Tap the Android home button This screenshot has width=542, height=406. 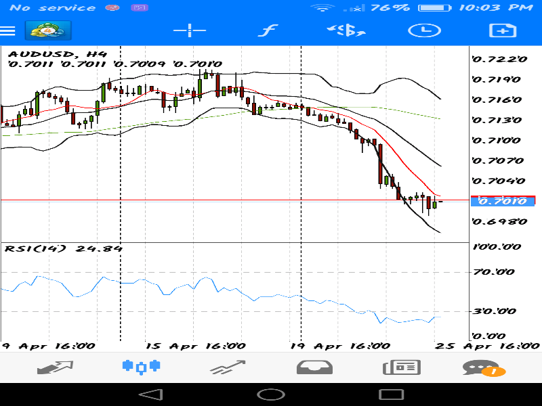coord(271,394)
